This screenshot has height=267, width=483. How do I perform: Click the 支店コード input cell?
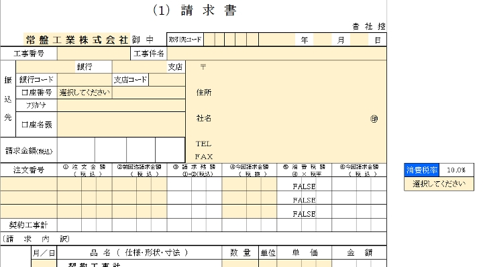tap(166, 80)
